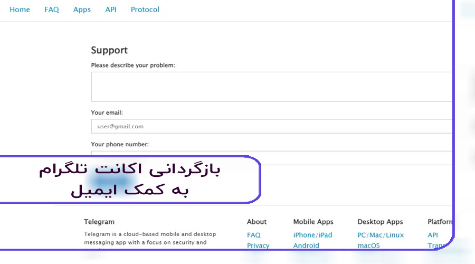This screenshot has width=475, height=264.
Task: Open the Home link in navigation
Action: click(20, 10)
